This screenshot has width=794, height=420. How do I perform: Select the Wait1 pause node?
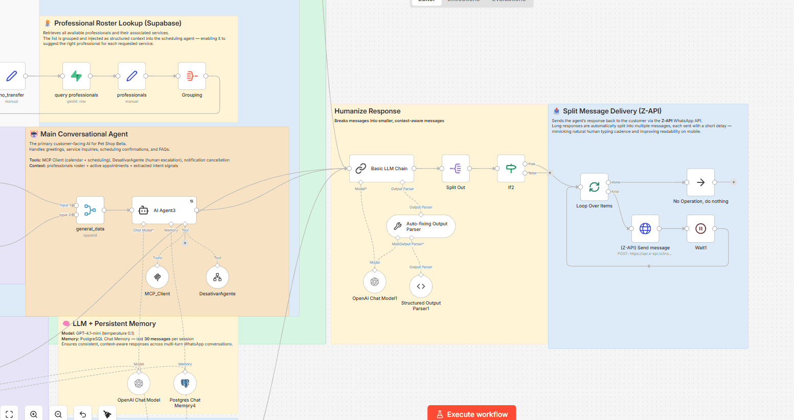(700, 229)
